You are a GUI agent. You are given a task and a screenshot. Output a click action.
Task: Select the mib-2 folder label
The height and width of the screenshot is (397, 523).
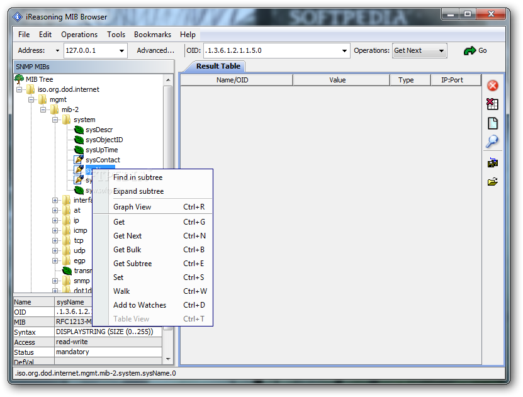70,109
